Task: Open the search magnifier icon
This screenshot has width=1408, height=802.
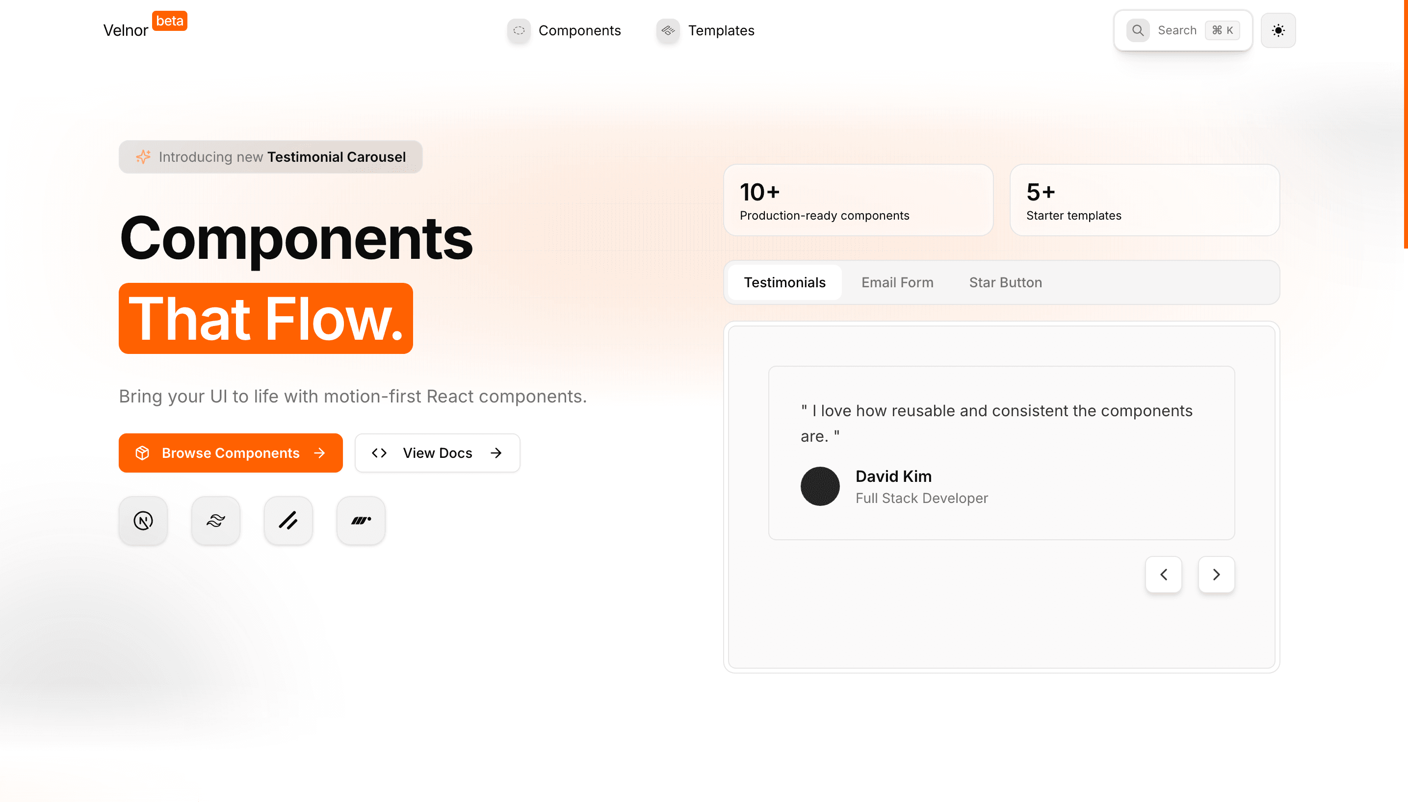Action: click(x=1138, y=30)
